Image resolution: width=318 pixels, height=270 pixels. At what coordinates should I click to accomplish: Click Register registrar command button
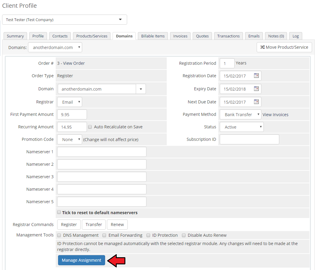coord(69,225)
